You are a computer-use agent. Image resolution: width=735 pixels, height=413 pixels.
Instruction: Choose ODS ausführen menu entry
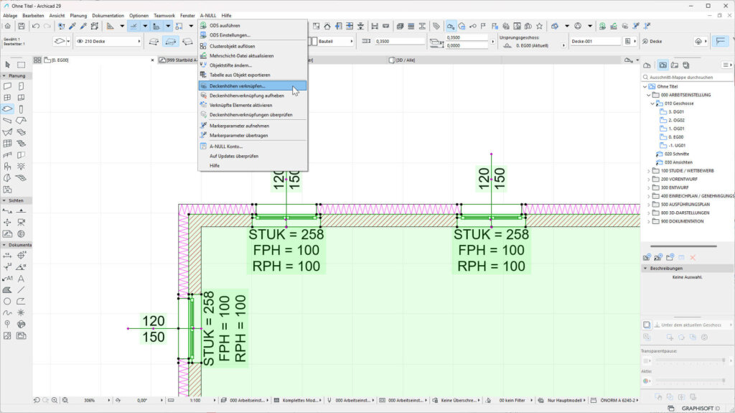253,25
